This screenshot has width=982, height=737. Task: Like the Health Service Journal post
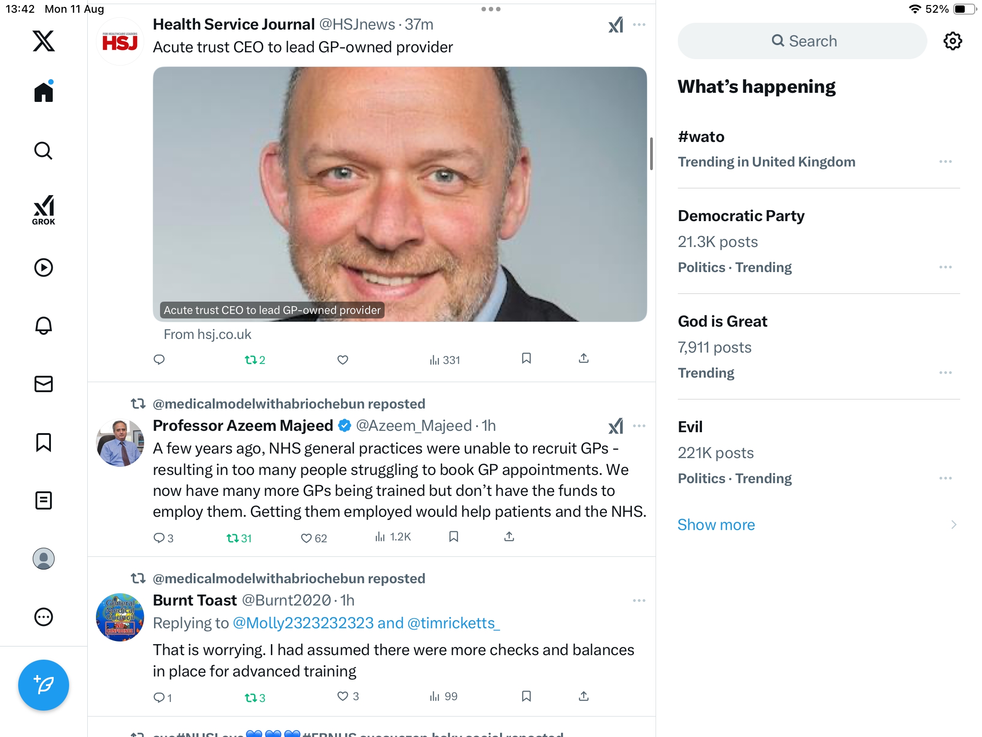[343, 360]
